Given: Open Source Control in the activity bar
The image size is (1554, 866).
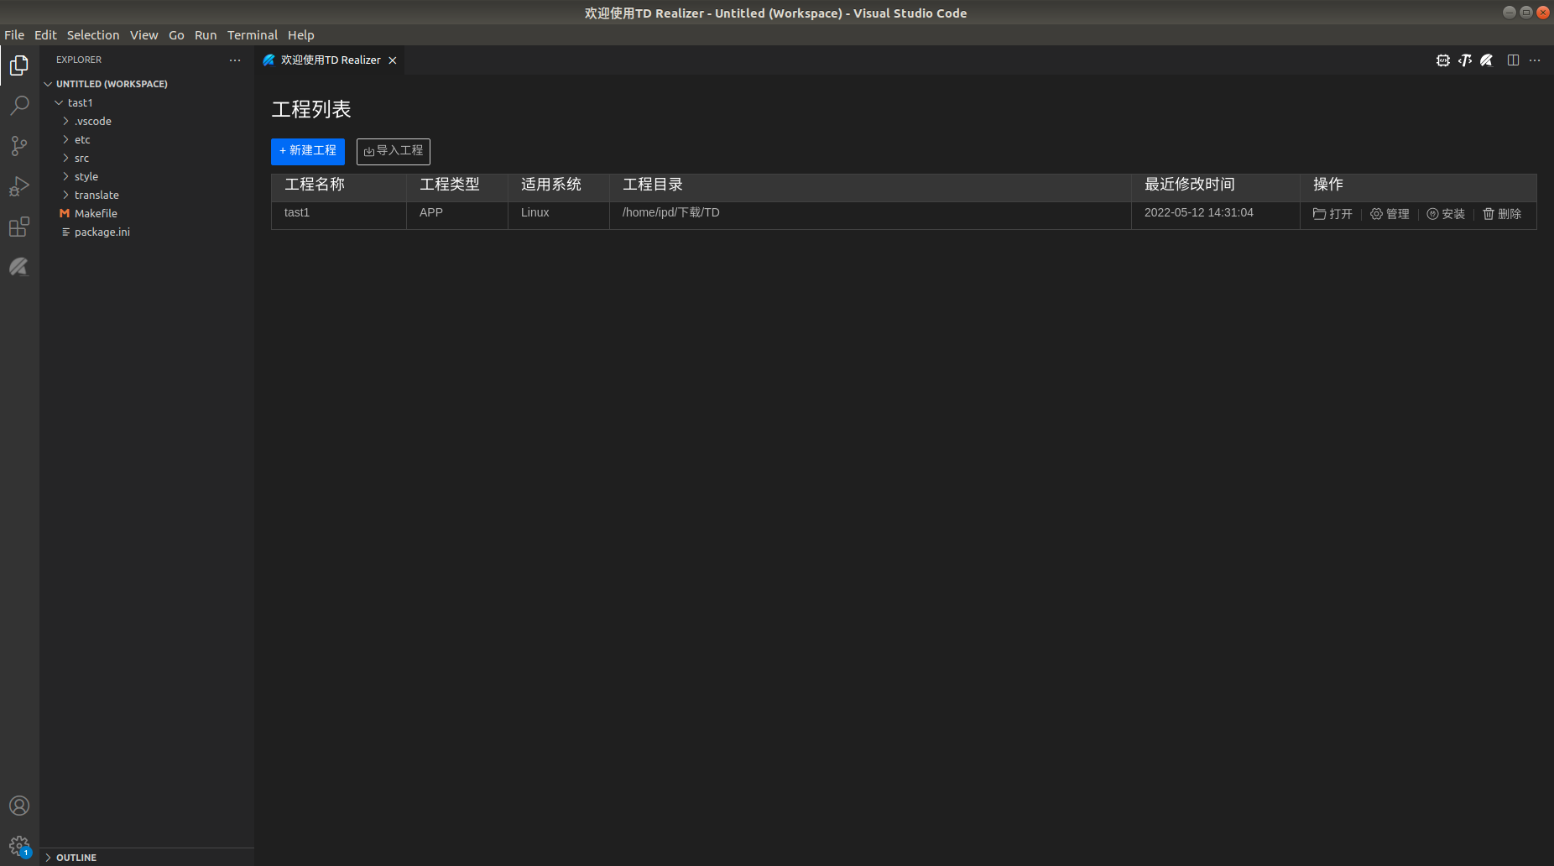Looking at the screenshot, I should [18, 146].
